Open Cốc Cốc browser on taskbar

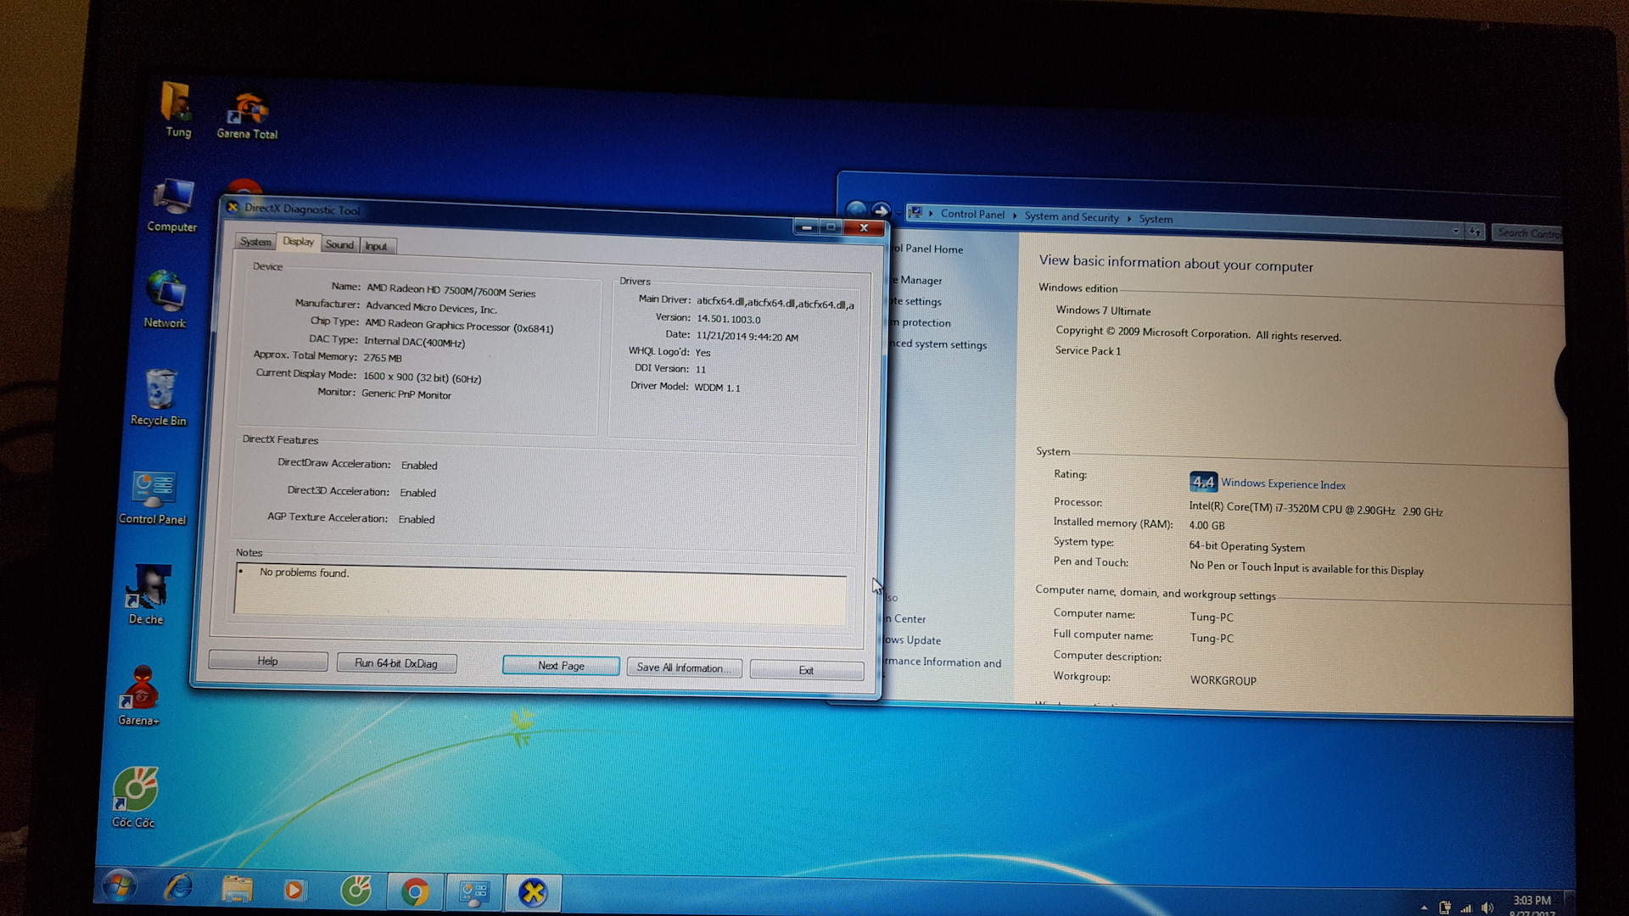355,891
